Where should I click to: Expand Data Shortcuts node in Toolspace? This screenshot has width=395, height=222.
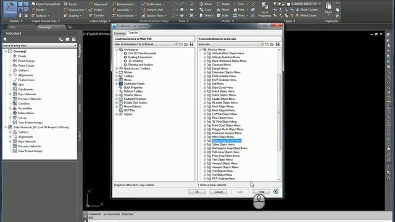[x=6, y=127]
